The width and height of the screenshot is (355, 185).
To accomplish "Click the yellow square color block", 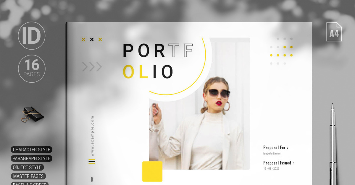I will tap(152, 171).
